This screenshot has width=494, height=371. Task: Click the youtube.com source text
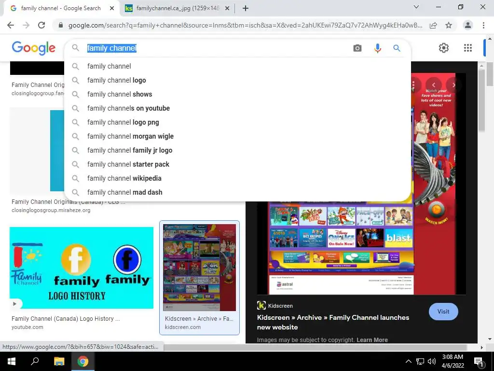pos(27,327)
